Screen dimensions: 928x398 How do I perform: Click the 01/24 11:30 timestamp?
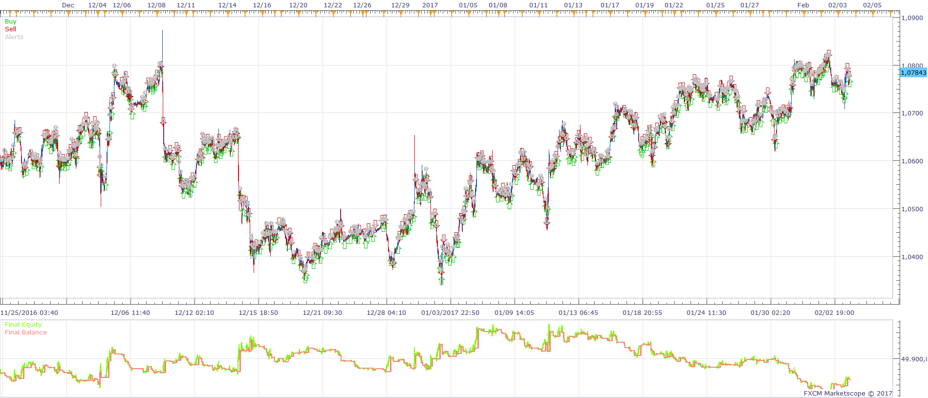click(x=707, y=313)
